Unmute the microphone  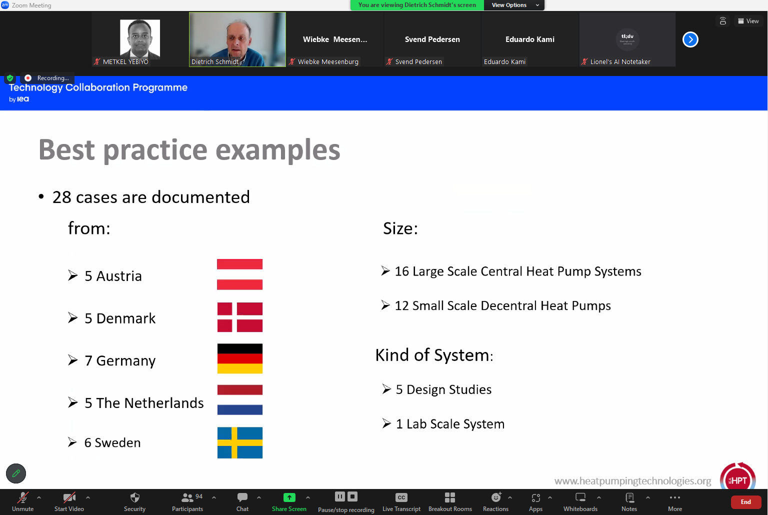(x=22, y=501)
